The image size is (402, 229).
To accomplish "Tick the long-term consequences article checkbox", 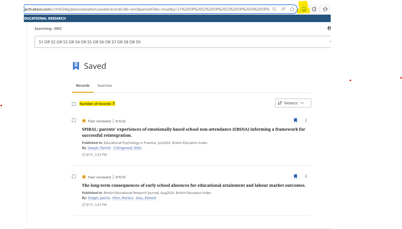I will click(74, 176).
